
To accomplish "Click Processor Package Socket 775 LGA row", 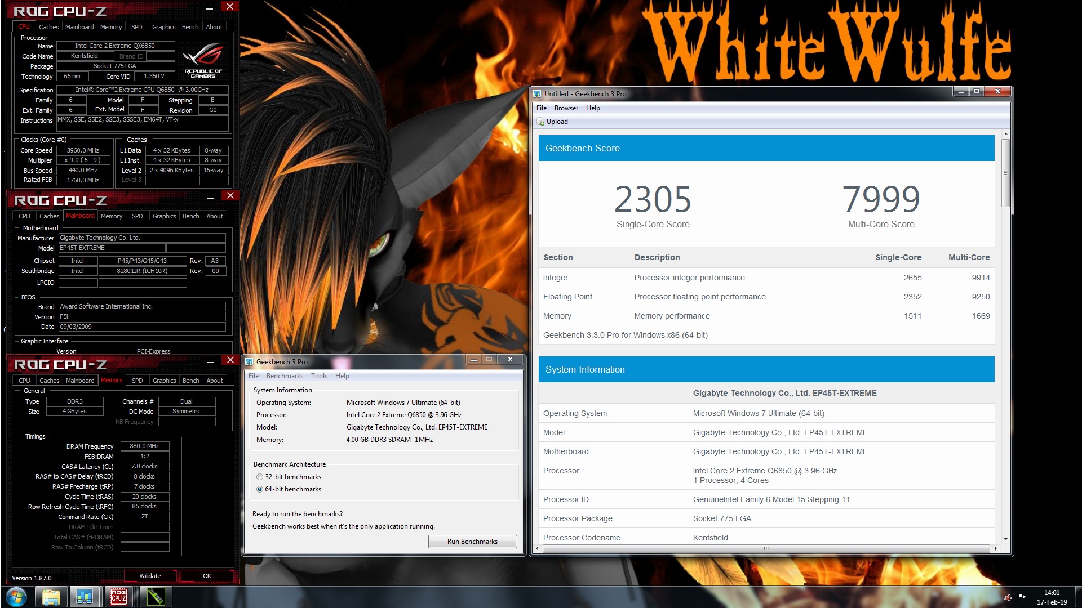I will click(766, 518).
